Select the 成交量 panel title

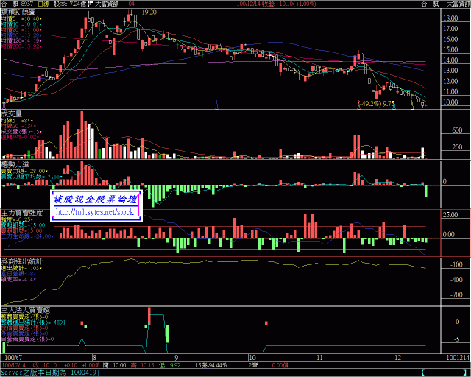12,113
